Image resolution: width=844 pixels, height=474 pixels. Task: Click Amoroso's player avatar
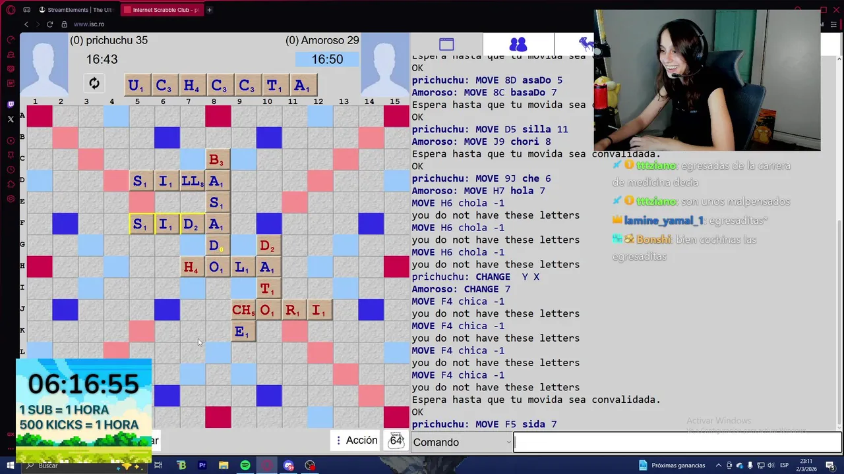click(384, 65)
